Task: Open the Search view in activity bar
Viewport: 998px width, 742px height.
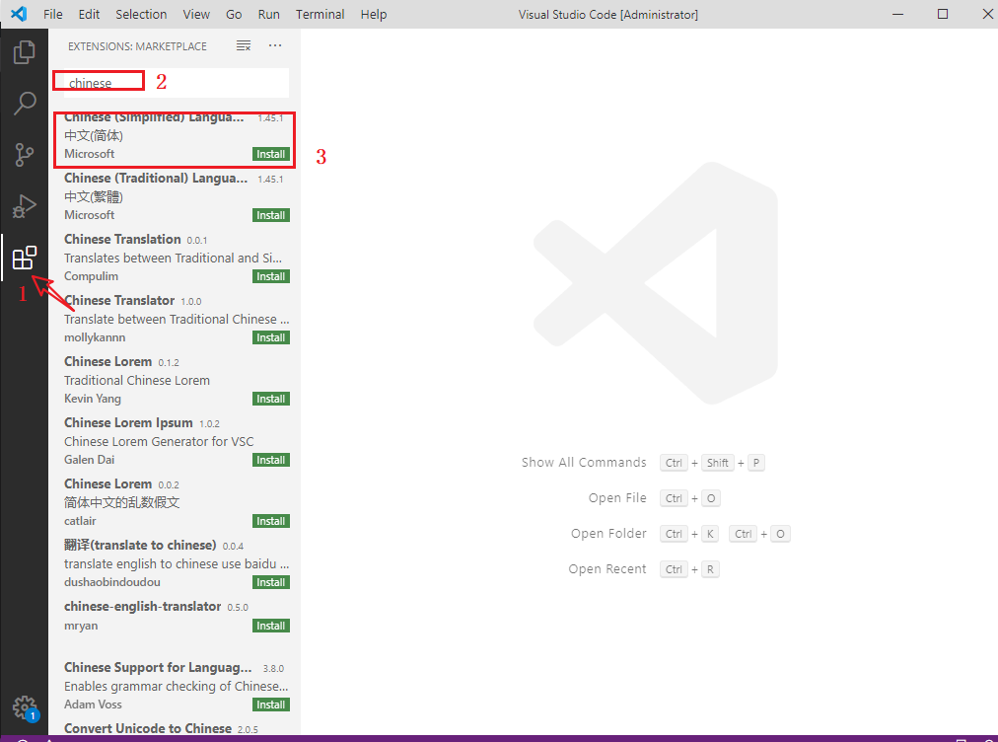Action: [x=25, y=104]
